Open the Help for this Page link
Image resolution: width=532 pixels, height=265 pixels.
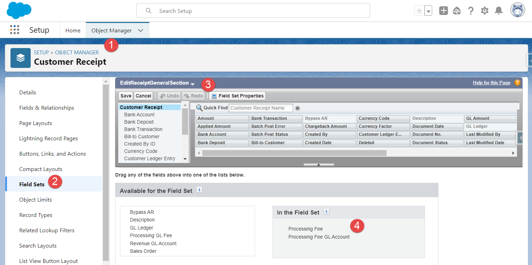(x=492, y=83)
